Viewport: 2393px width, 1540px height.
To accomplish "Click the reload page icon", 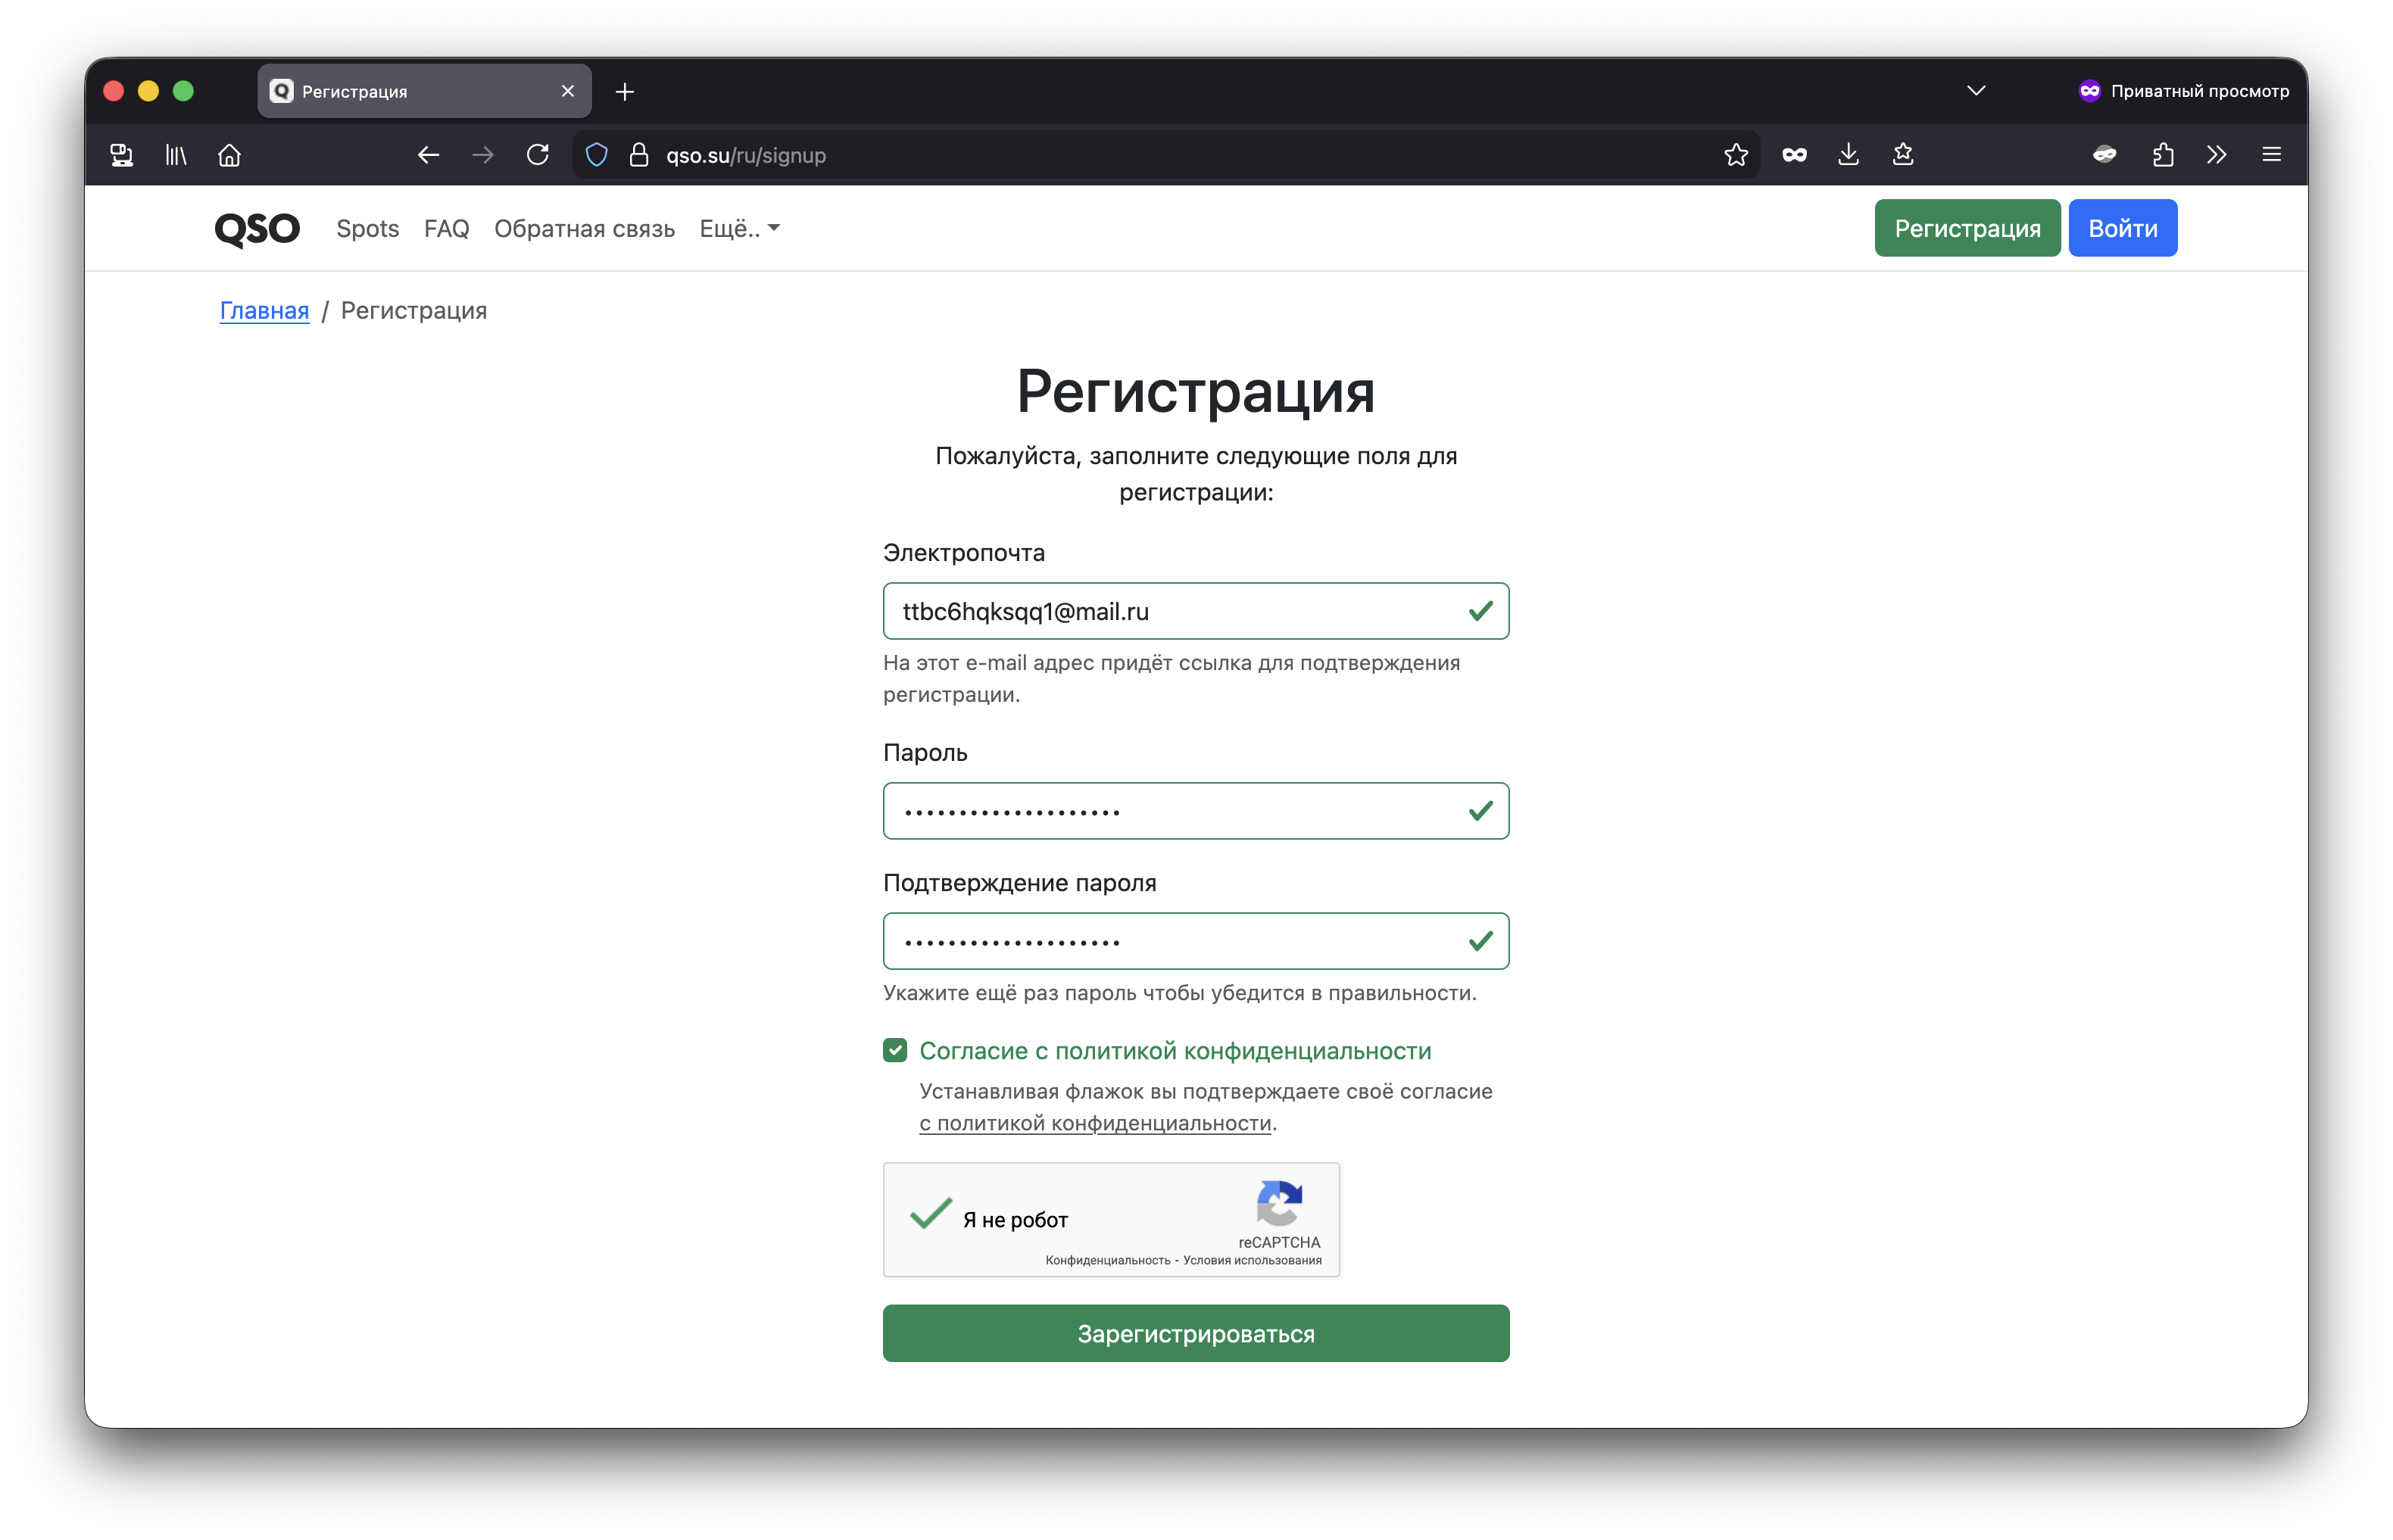I will tap(538, 155).
